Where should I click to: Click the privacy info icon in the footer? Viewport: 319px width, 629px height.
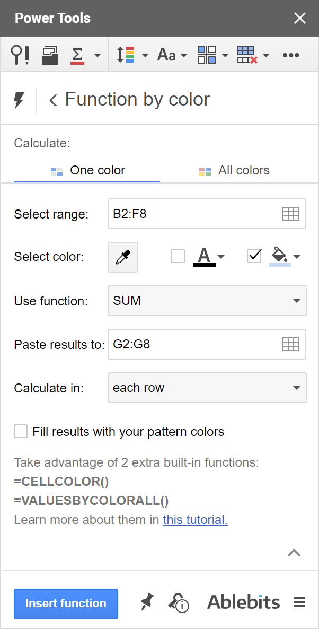(x=179, y=602)
